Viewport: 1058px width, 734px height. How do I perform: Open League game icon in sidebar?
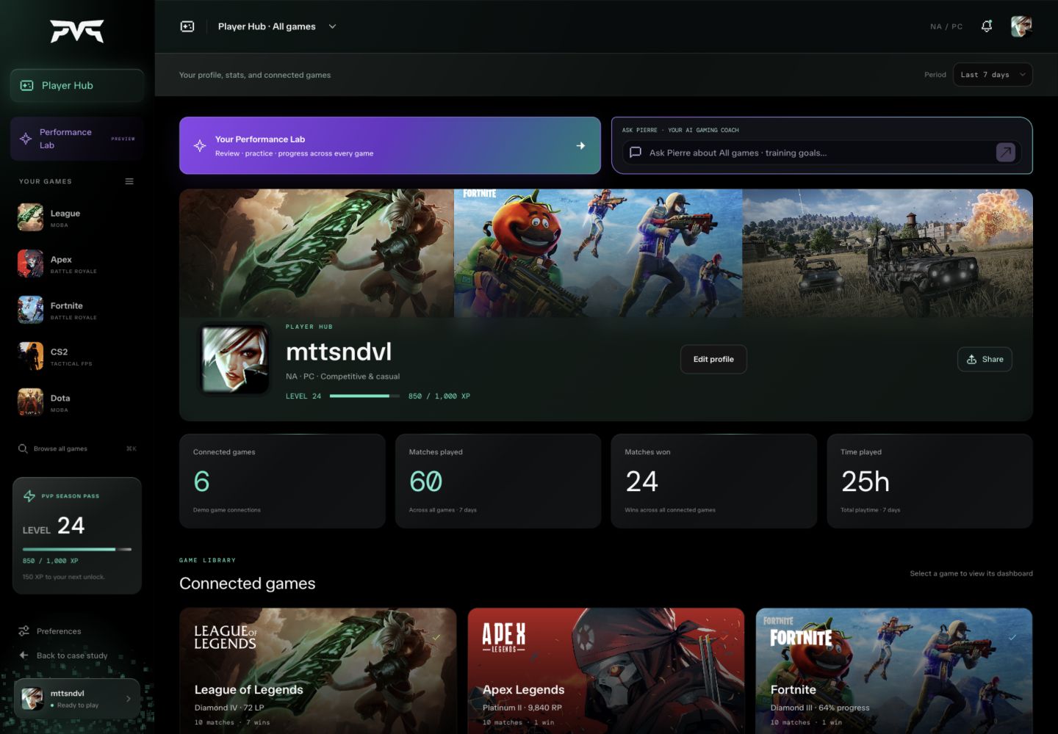pyautogui.click(x=31, y=217)
